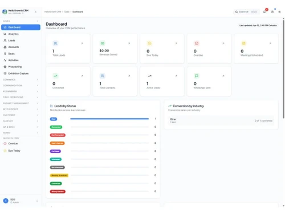Open the arrow on Converted card
The width and height of the screenshot is (285, 214).
(82, 76)
